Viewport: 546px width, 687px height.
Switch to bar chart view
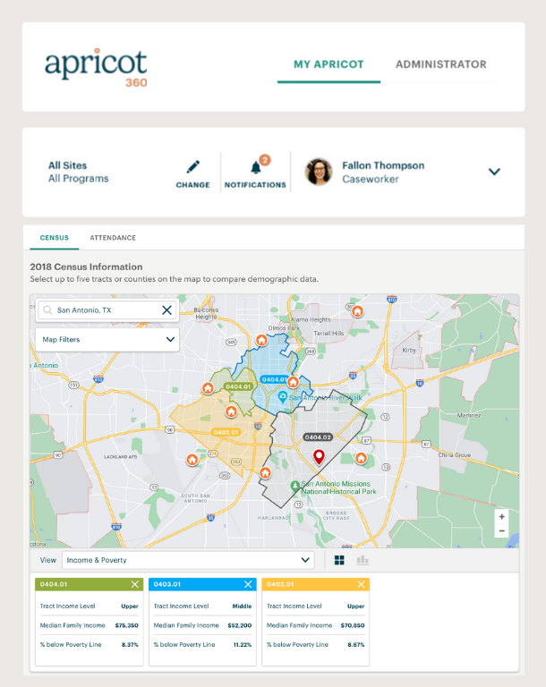click(363, 561)
